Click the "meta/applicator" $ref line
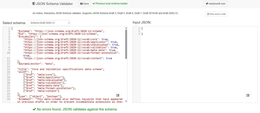This screenshot has height=113, width=260. pyautogui.click(x=44, y=77)
